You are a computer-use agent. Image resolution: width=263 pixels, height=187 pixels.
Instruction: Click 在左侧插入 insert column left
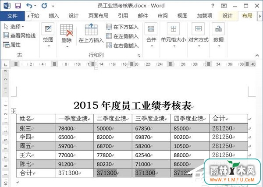(122, 36)
